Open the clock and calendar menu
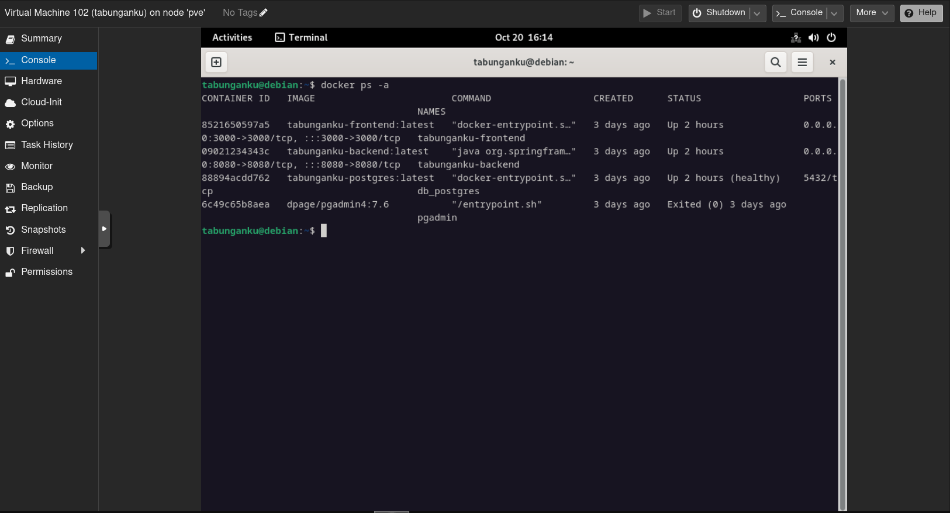This screenshot has width=950, height=513. coord(524,37)
